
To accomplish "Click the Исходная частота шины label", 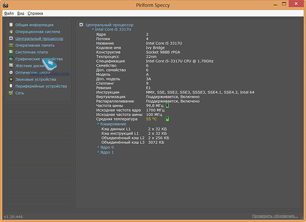I will (x=119, y=115).
